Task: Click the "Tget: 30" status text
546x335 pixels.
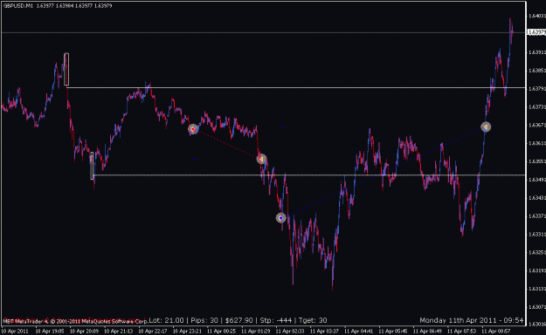Action: [313, 320]
